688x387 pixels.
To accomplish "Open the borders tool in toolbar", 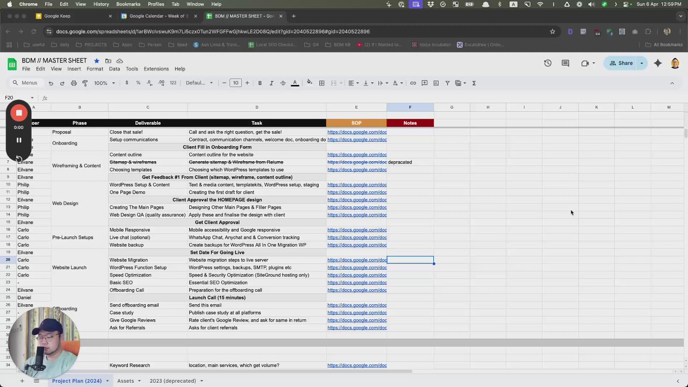I will 321,83.
